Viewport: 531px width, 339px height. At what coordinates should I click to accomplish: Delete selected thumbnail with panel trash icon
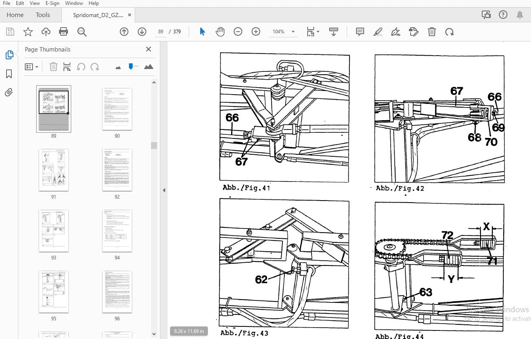tap(53, 67)
